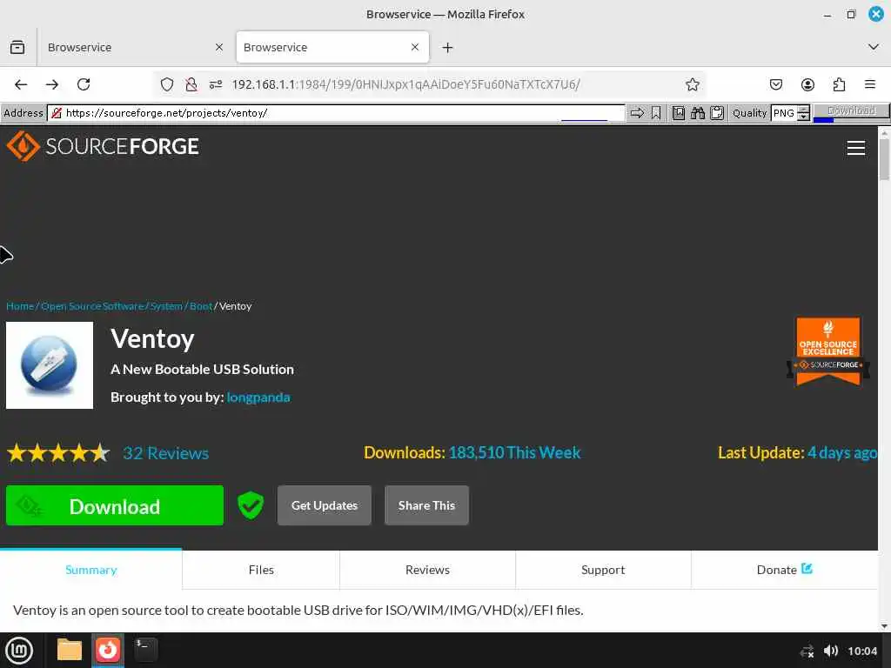
Task: Click the Quality PNG value field
Action: tap(784, 113)
